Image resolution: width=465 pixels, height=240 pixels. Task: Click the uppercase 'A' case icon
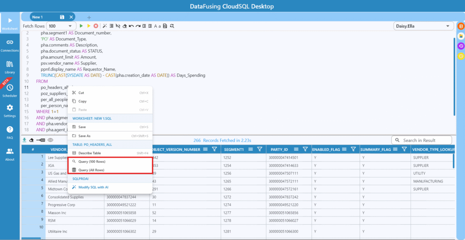click(155, 26)
